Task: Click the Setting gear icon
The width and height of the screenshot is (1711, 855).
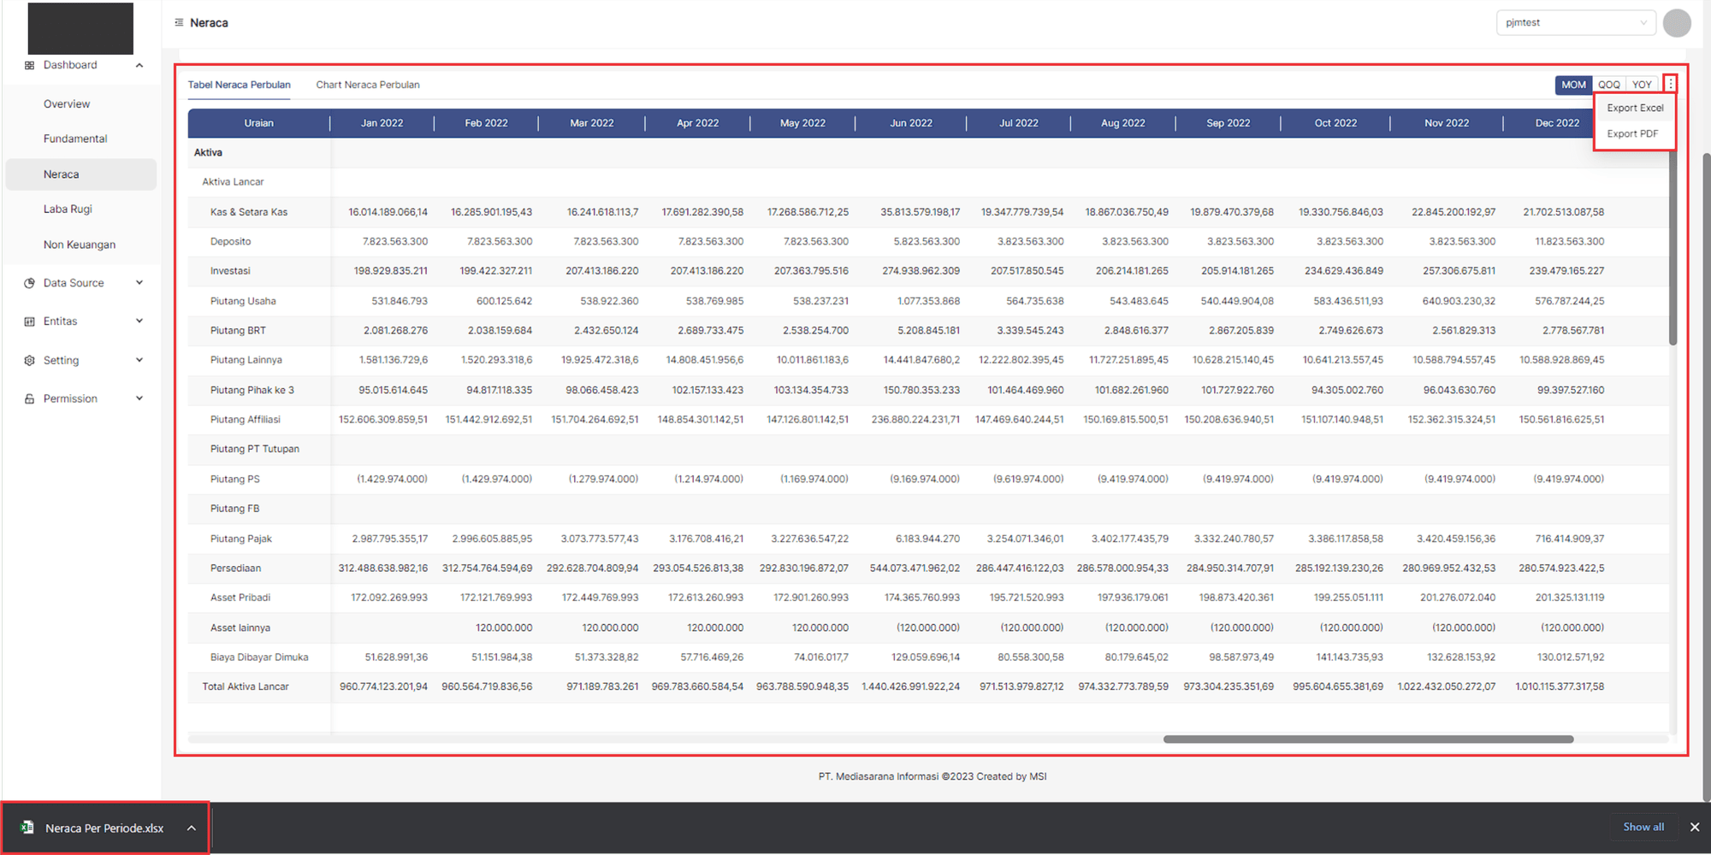Action: coord(30,360)
